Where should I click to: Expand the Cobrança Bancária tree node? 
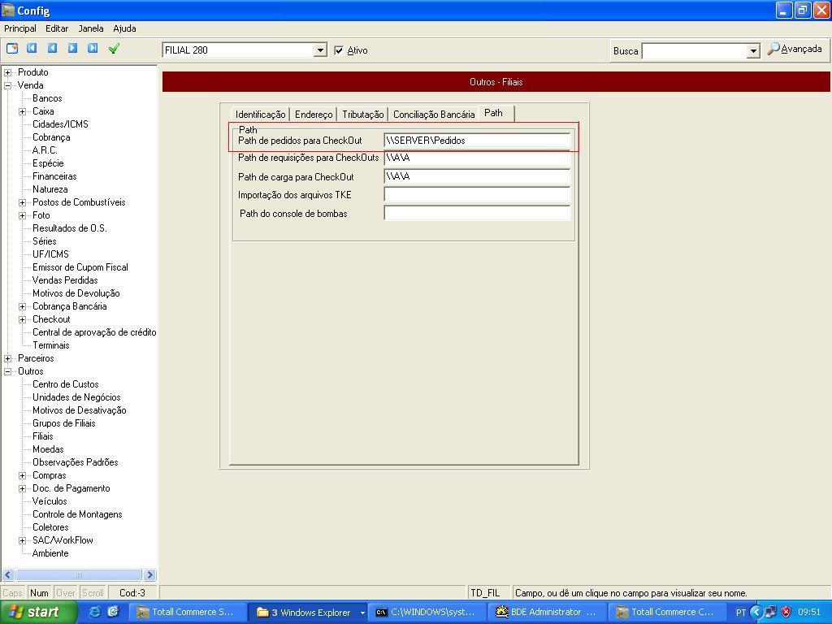(x=23, y=306)
